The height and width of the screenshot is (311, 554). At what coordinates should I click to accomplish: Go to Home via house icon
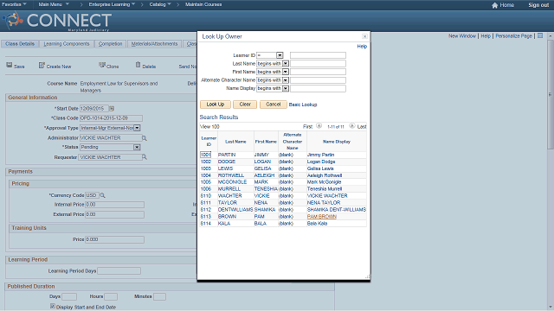(494, 5)
